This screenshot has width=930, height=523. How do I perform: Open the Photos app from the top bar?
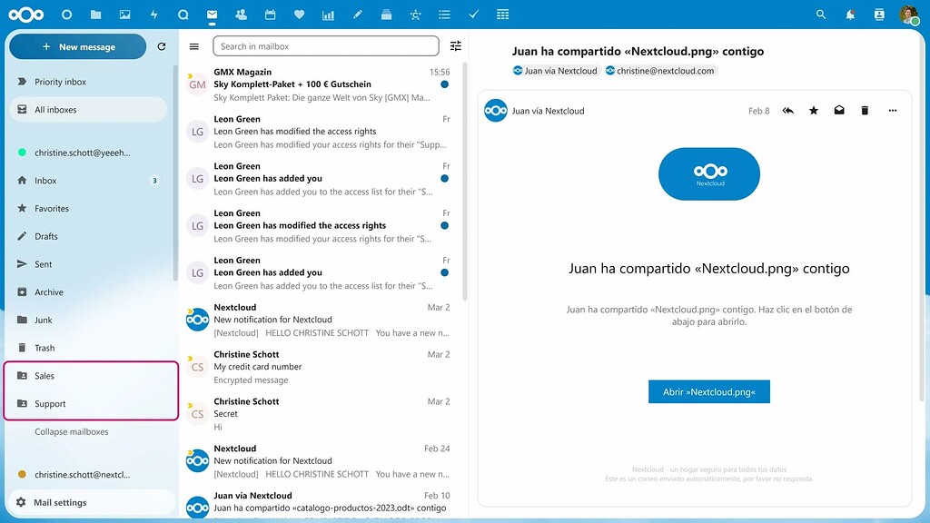(124, 14)
